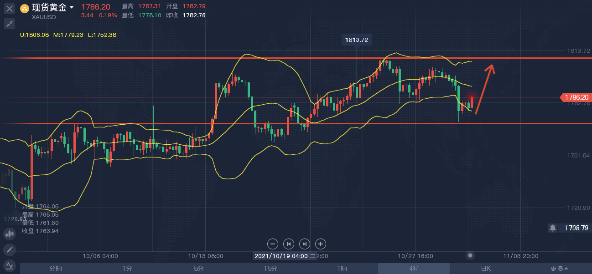Click the 10/13 08:00 time axis label

pos(206,256)
